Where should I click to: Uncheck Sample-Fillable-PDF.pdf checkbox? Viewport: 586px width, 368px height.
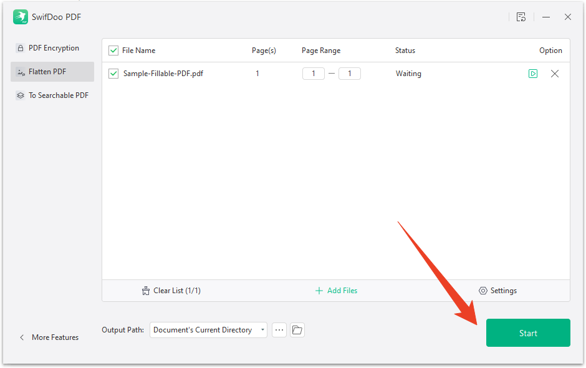pos(113,74)
